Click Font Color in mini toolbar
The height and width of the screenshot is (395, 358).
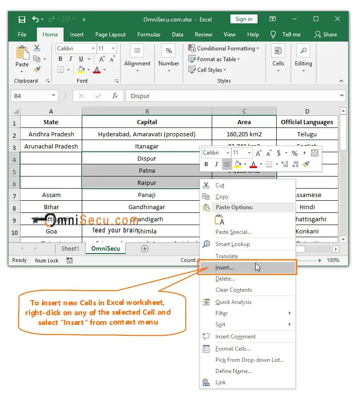(x=253, y=164)
